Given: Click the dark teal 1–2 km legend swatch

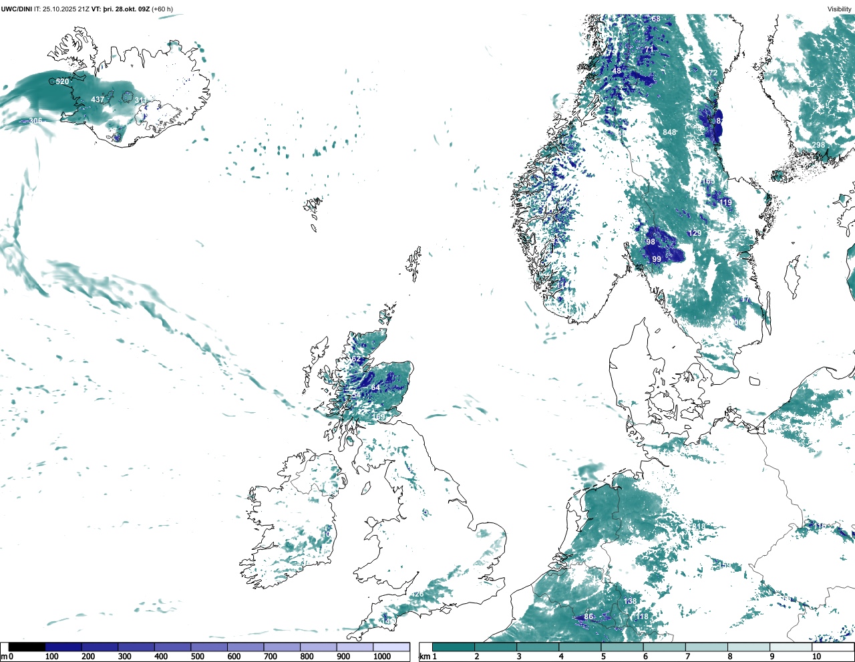Looking at the screenshot, I should coord(454,647).
